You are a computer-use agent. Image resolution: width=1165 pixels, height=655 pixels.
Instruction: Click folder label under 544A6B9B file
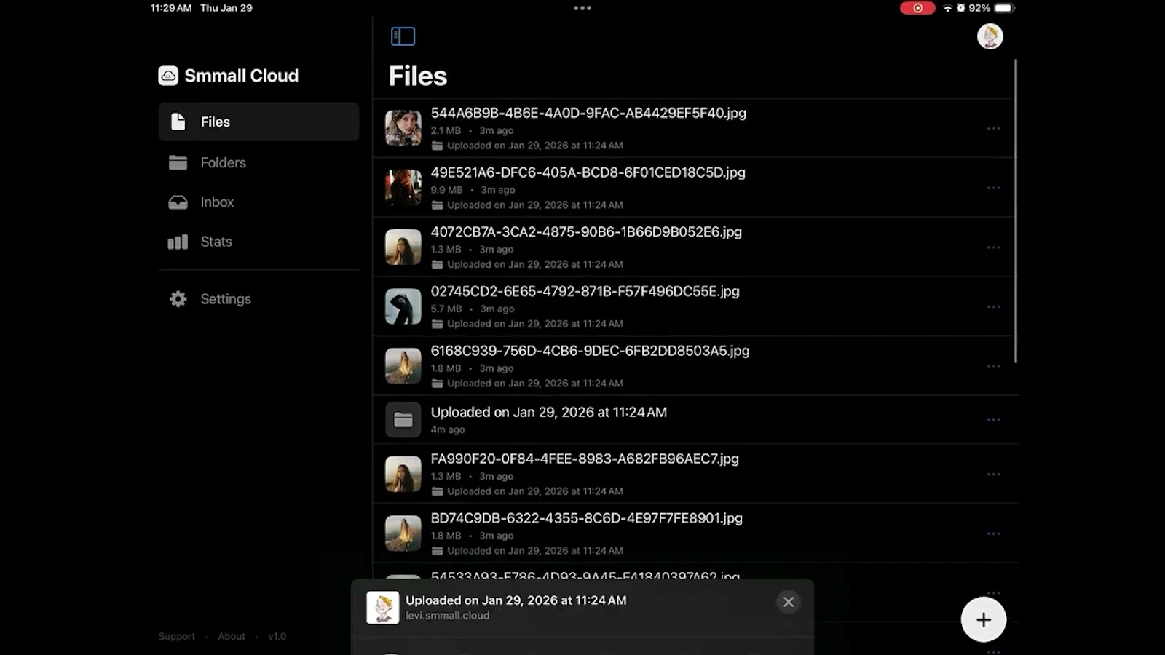coord(527,146)
